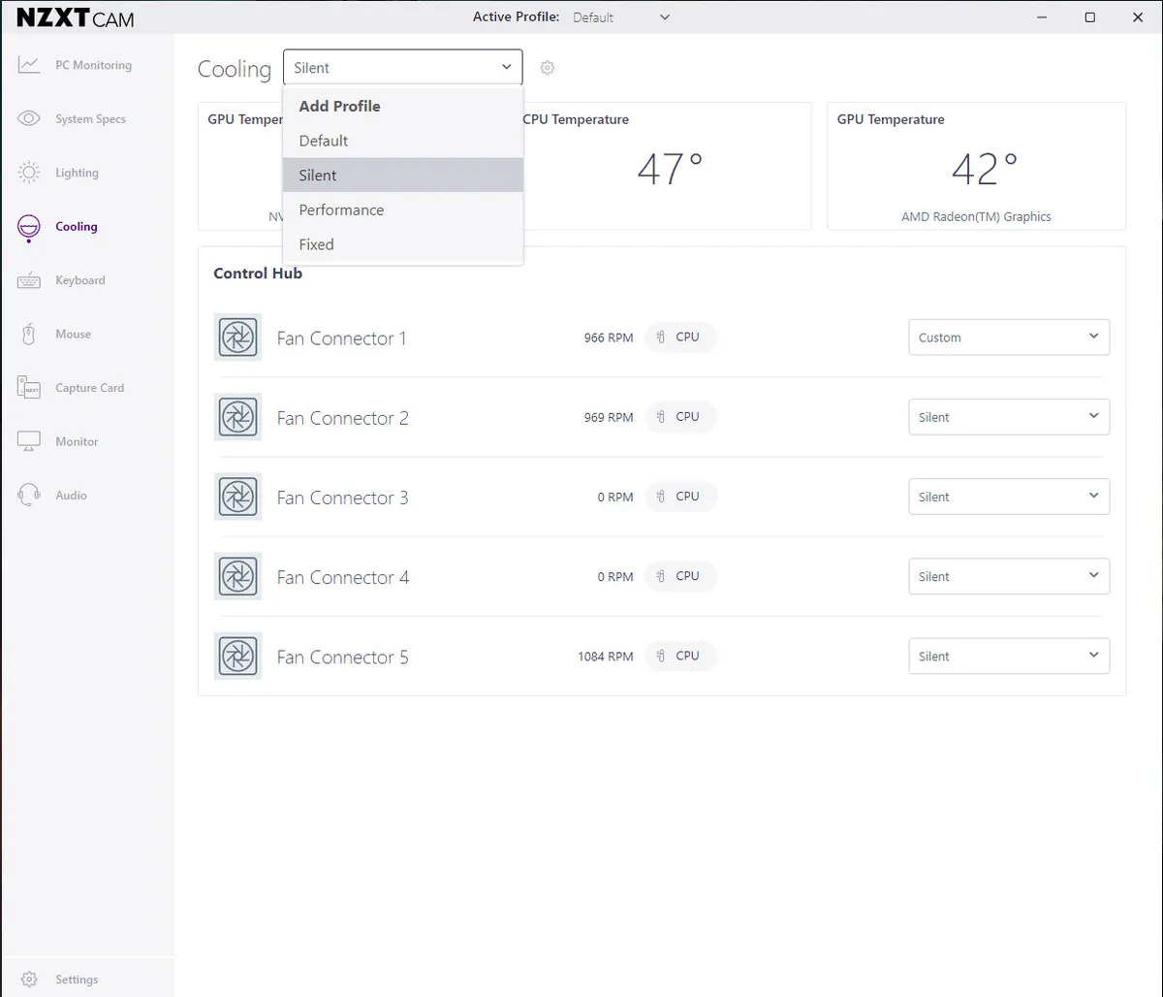This screenshot has width=1163, height=997.
Task: Go to Monitor section in sidebar
Action: pos(76,441)
